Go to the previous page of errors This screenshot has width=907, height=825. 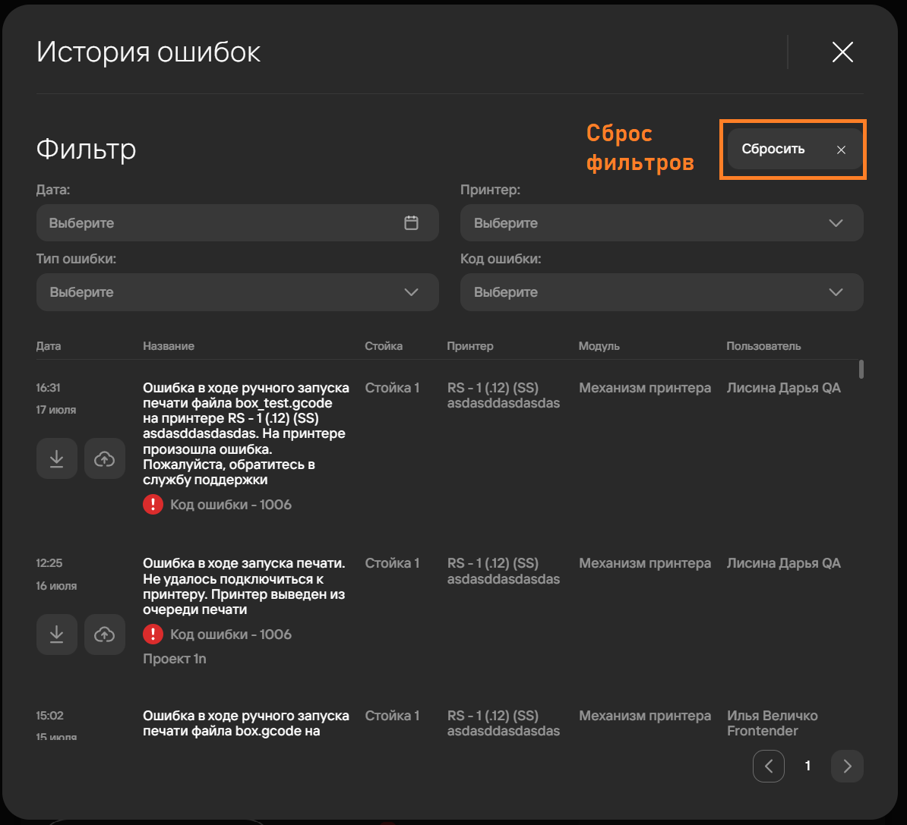769,766
